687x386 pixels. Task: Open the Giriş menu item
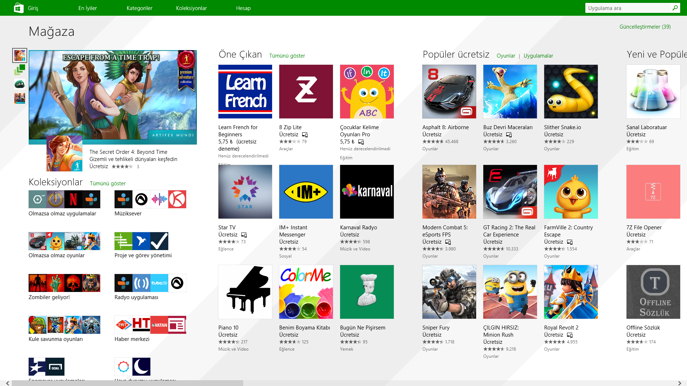[33, 8]
